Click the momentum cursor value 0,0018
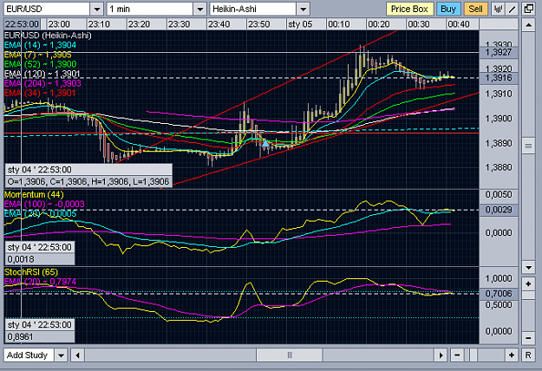Image resolution: width=542 pixels, height=371 pixels. coord(39,259)
